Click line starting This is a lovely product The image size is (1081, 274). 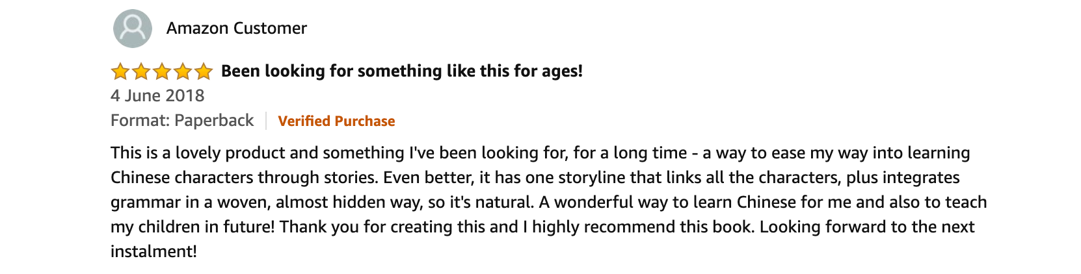540,153
